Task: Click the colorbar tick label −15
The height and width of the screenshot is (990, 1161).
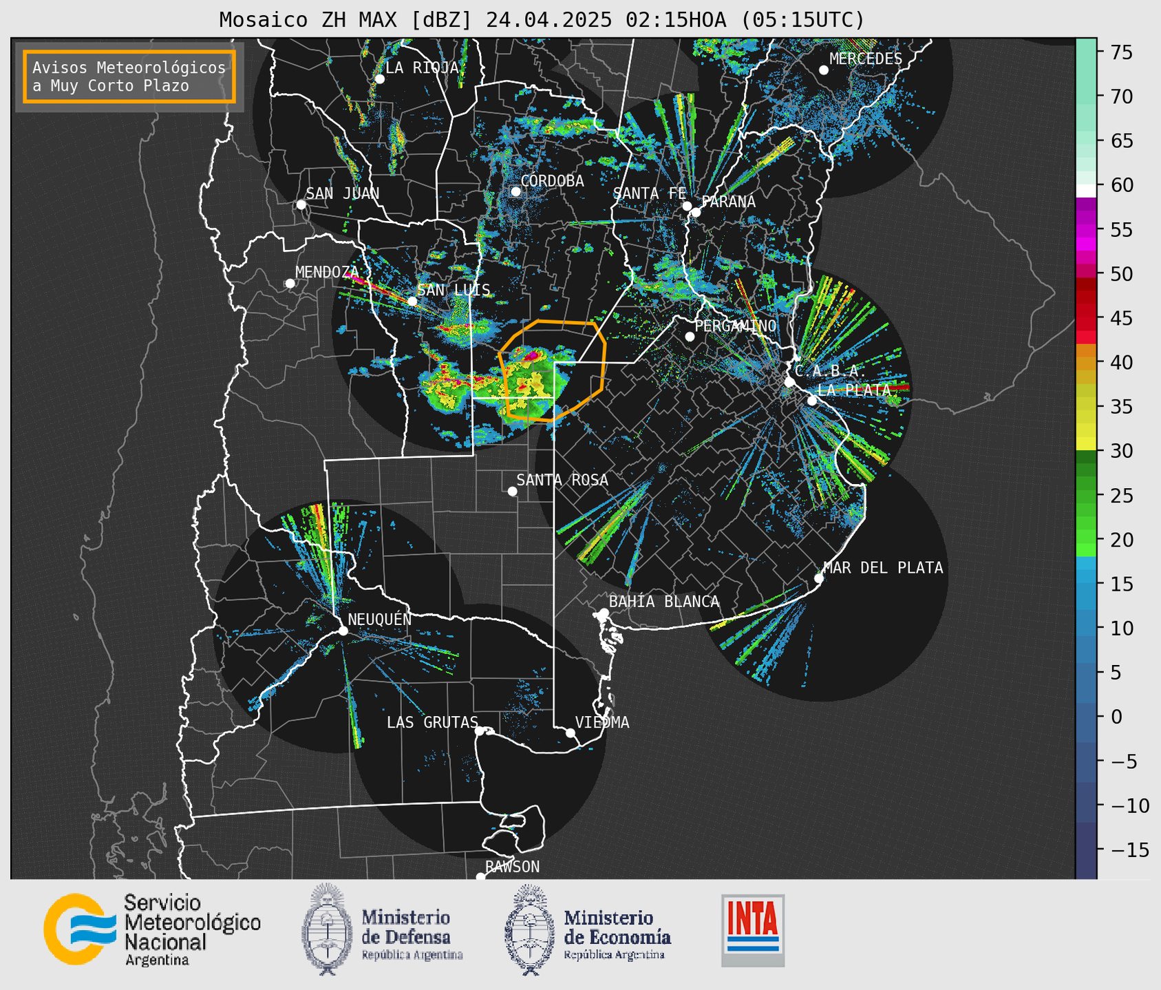Action: 1129,850
